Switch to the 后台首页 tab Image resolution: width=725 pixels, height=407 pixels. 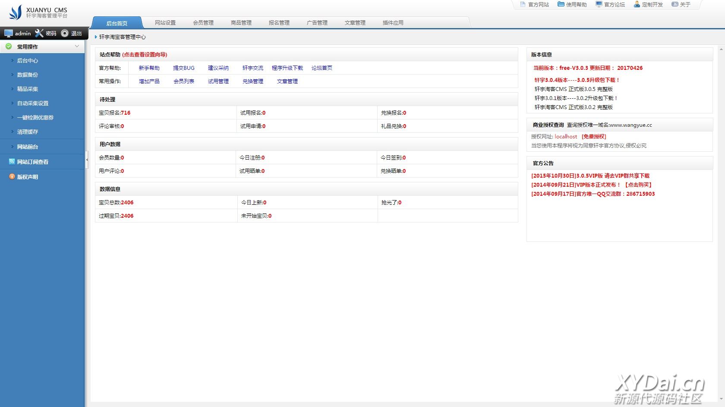(x=117, y=23)
